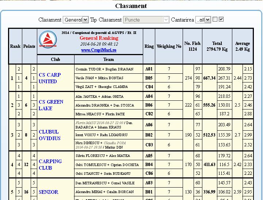Click the red General Ranking title
This screenshot has width=263, height=200.
click(x=99, y=38)
